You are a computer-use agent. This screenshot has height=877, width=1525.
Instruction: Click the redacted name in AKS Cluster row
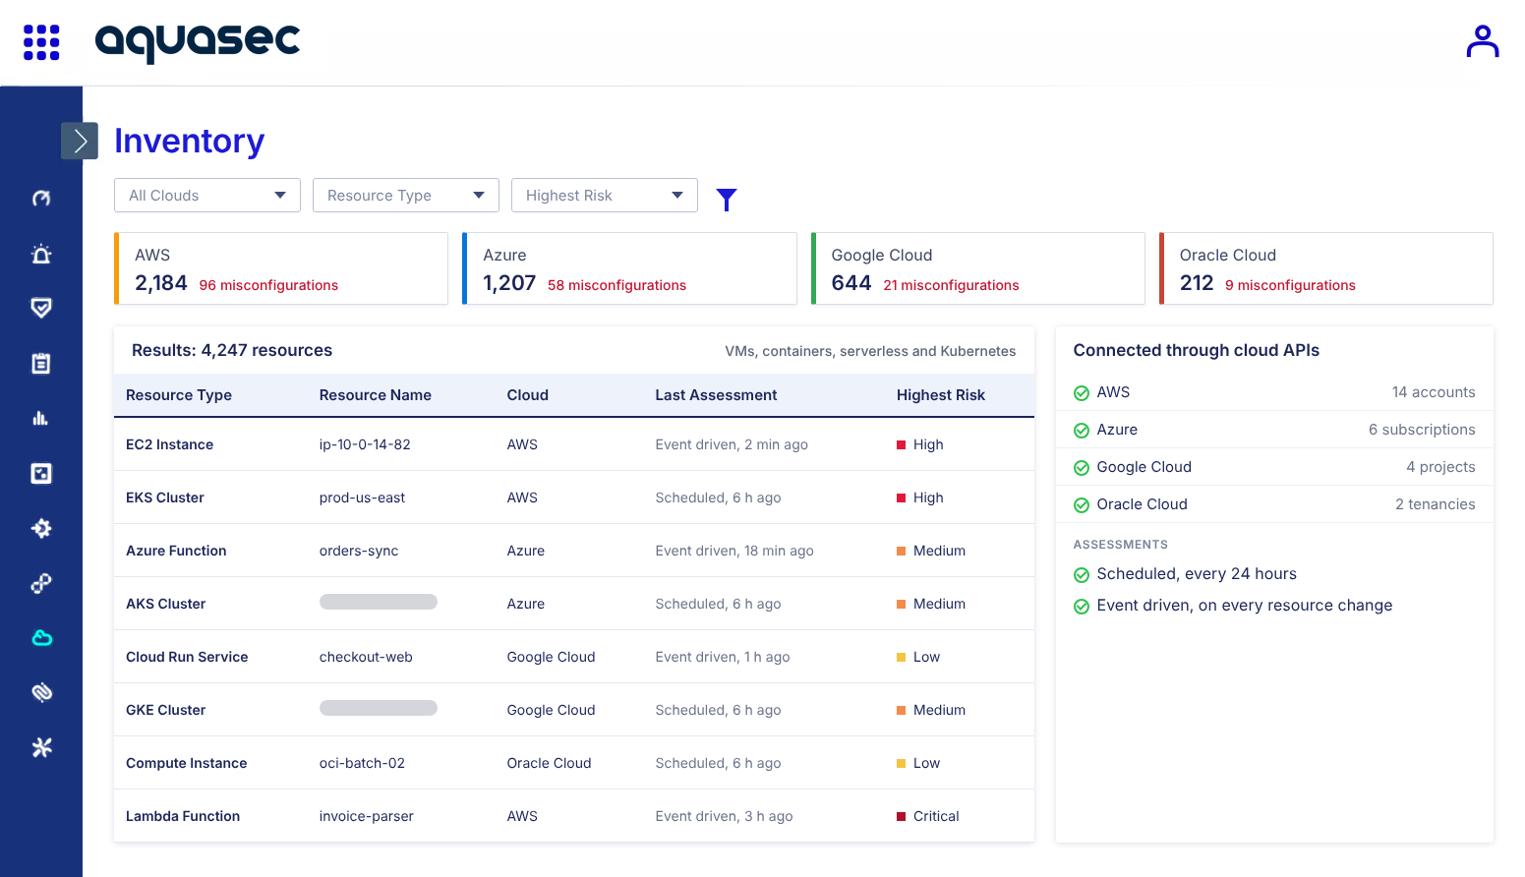(x=379, y=602)
